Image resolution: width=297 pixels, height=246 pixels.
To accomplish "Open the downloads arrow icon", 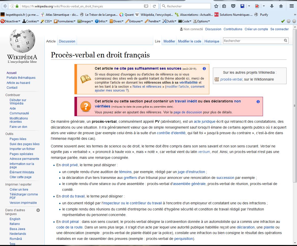I will (x=272, y=6).
